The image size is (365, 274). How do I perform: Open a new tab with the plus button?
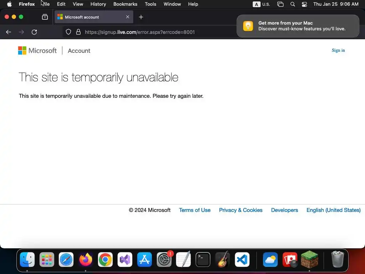coord(141,17)
